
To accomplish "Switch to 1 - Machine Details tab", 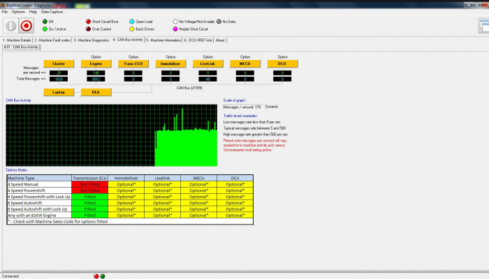I will tap(17, 40).
